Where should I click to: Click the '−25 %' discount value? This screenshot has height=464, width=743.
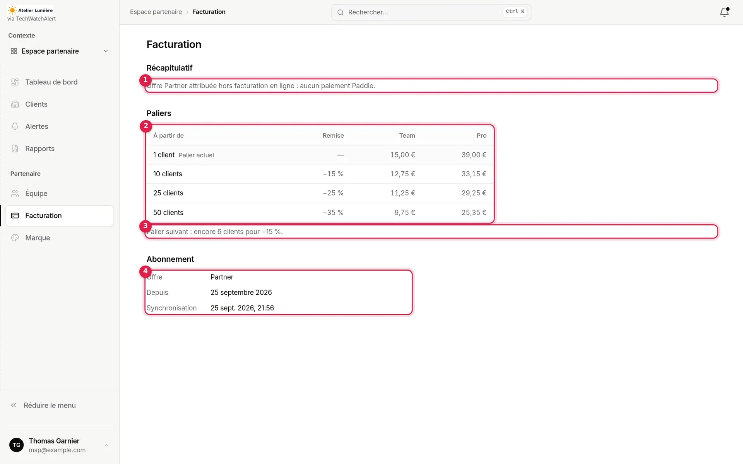pyautogui.click(x=333, y=193)
